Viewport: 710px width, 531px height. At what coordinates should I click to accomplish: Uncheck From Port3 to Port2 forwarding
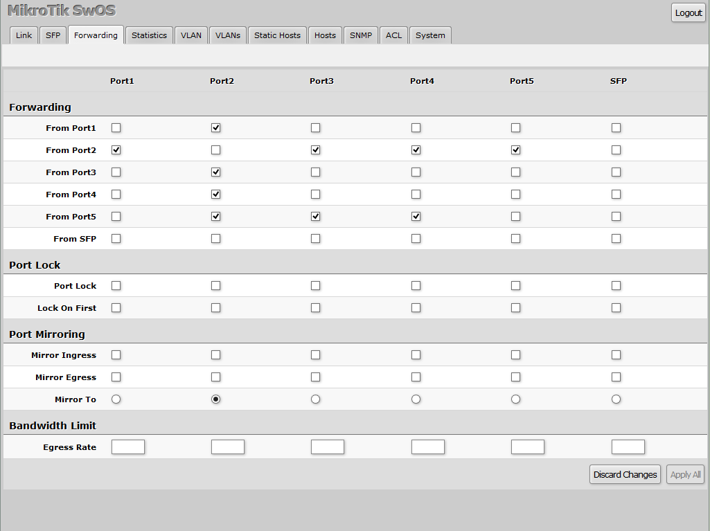click(x=216, y=172)
